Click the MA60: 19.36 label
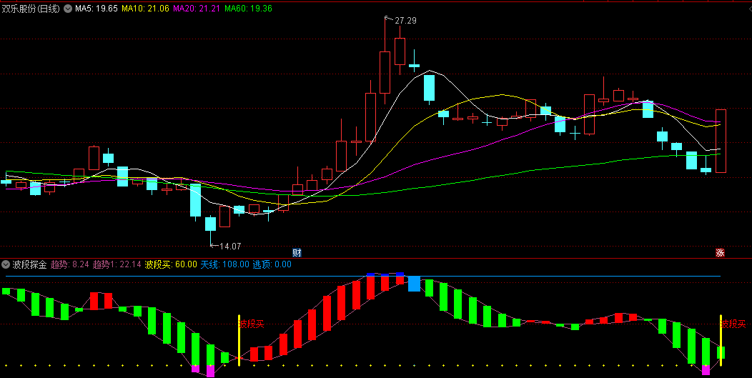Screen dimensions: 752x378 (x=249, y=9)
